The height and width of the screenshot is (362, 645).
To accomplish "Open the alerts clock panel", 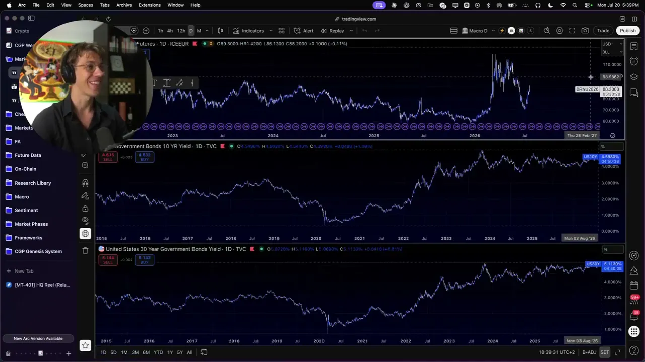I will [x=634, y=61].
